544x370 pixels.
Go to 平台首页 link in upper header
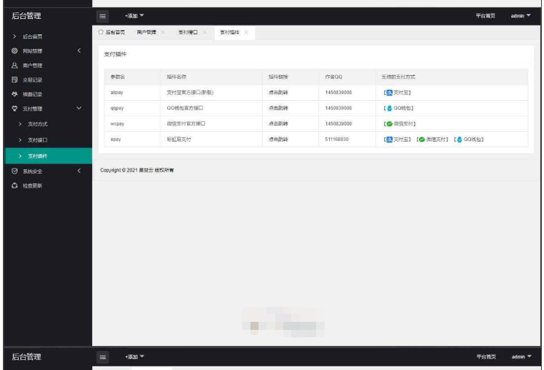pyautogui.click(x=485, y=15)
